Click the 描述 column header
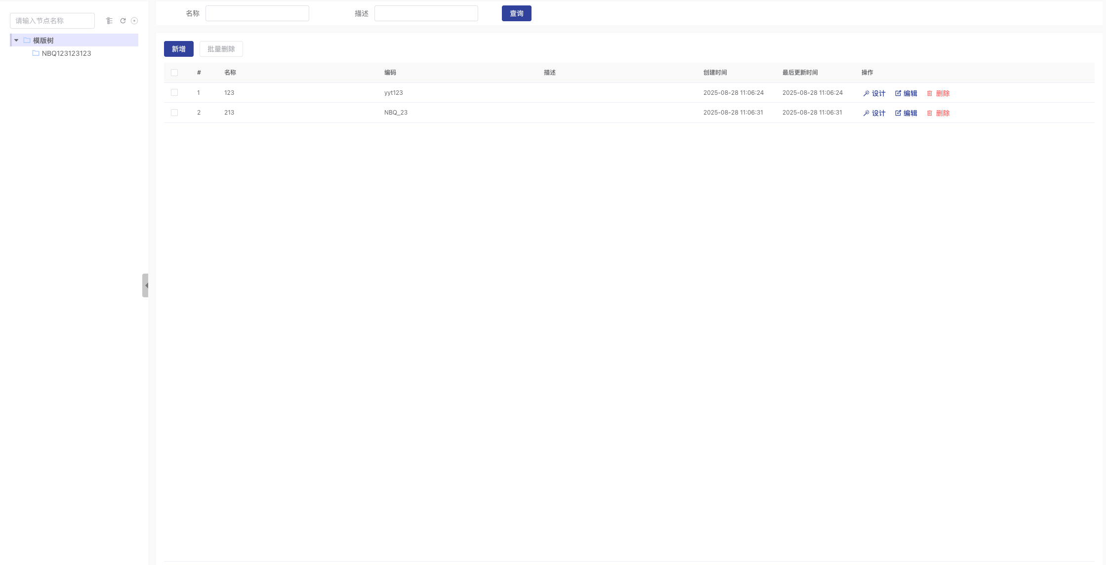Screen dimensions: 1106x565 tap(550, 73)
